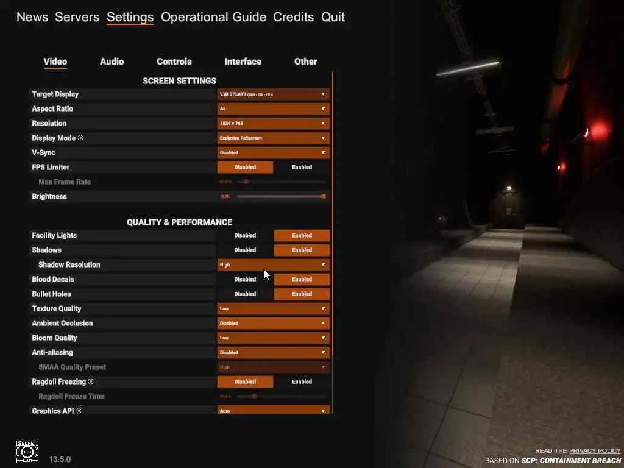Open the Display Mode dropdown
Screen dimensions: 624x468
tap(274, 138)
